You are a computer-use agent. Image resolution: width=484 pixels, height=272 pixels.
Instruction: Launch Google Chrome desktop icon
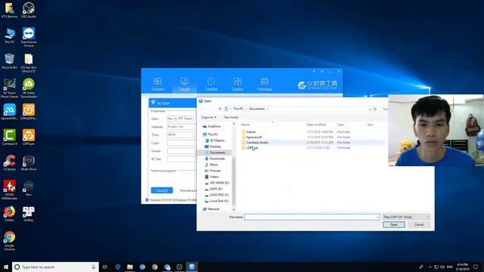(9, 241)
